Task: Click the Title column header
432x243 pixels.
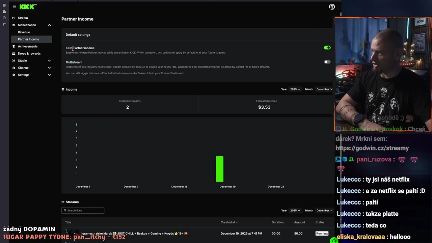Action: [68, 222]
